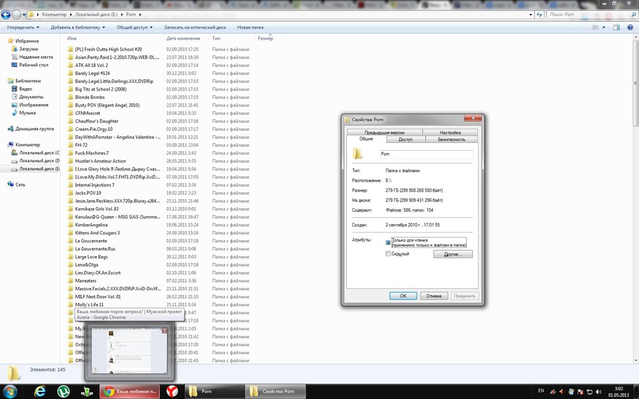The height and width of the screenshot is (399, 639).
Task: Click the Сеть network icon
Action: (20, 184)
